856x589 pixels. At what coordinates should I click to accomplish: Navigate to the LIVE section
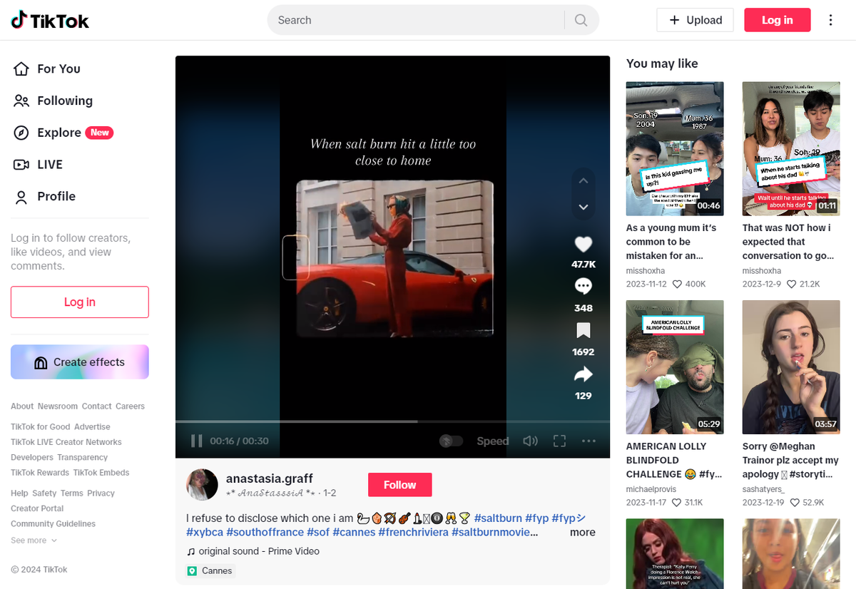point(50,165)
